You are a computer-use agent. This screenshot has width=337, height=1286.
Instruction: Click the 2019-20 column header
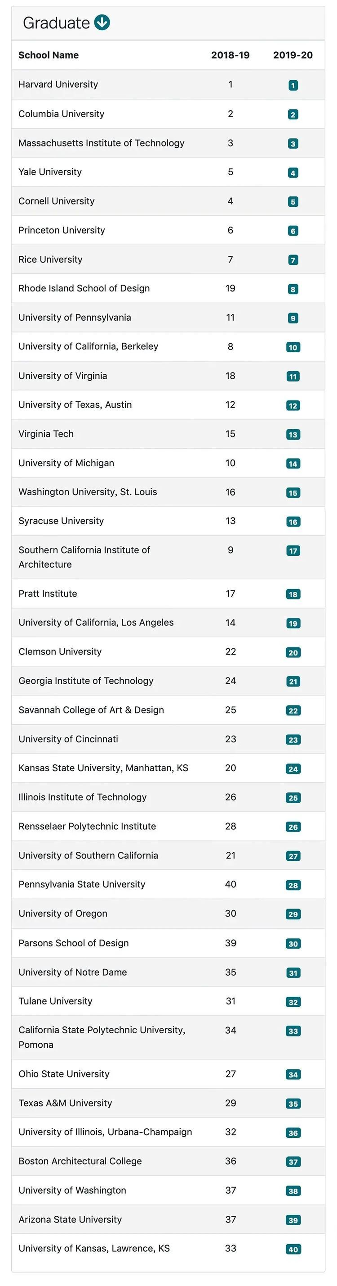coord(293,55)
